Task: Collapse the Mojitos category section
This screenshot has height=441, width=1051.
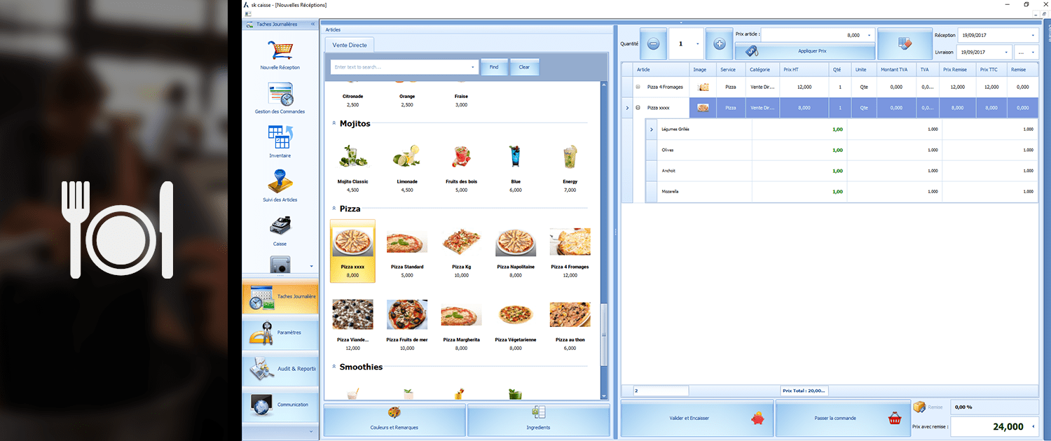Action: [x=334, y=124]
